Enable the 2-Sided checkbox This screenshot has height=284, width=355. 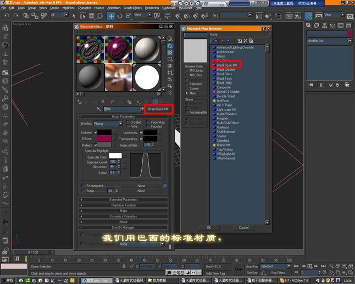128,122
